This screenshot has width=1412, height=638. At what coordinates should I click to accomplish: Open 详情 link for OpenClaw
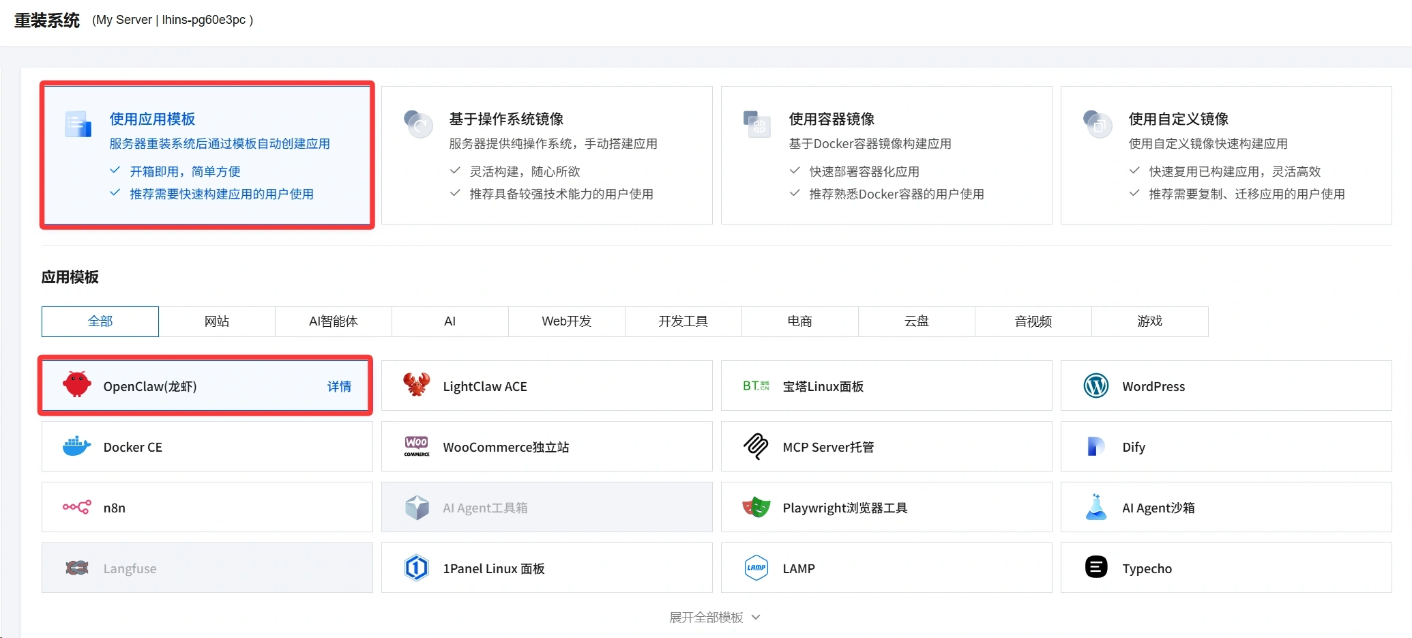tap(339, 386)
